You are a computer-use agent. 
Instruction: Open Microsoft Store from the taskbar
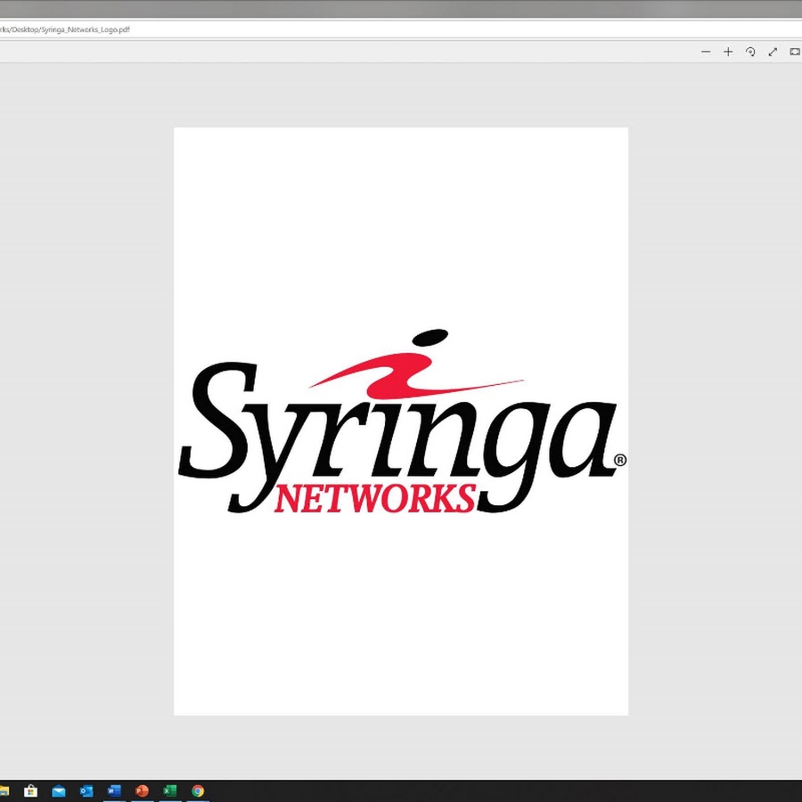pos(30,790)
